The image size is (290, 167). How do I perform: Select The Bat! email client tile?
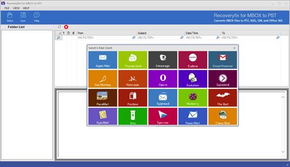point(223,98)
